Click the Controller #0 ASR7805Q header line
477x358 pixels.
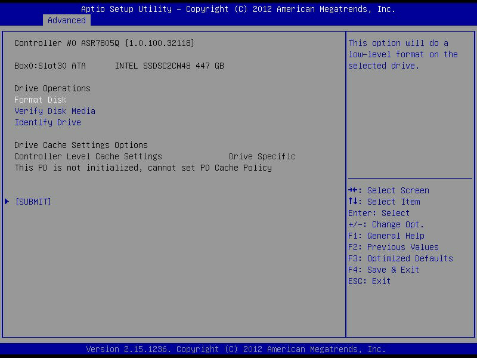click(x=104, y=43)
